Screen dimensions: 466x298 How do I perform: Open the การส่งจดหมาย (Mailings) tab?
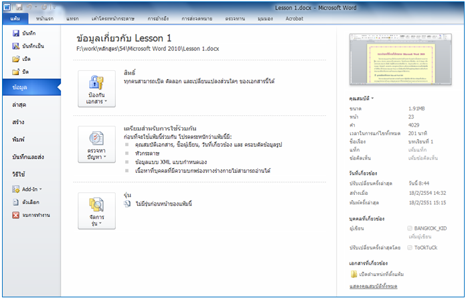[197, 19]
